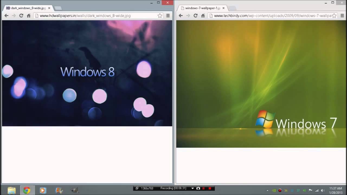Open the network signal tray icon
Viewport: 347px width, 195px height.
317,190
